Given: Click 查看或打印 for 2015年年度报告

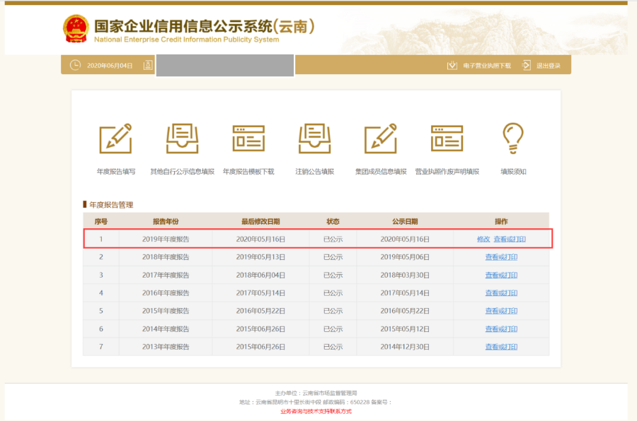Looking at the screenshot, I should coord(501,311).
